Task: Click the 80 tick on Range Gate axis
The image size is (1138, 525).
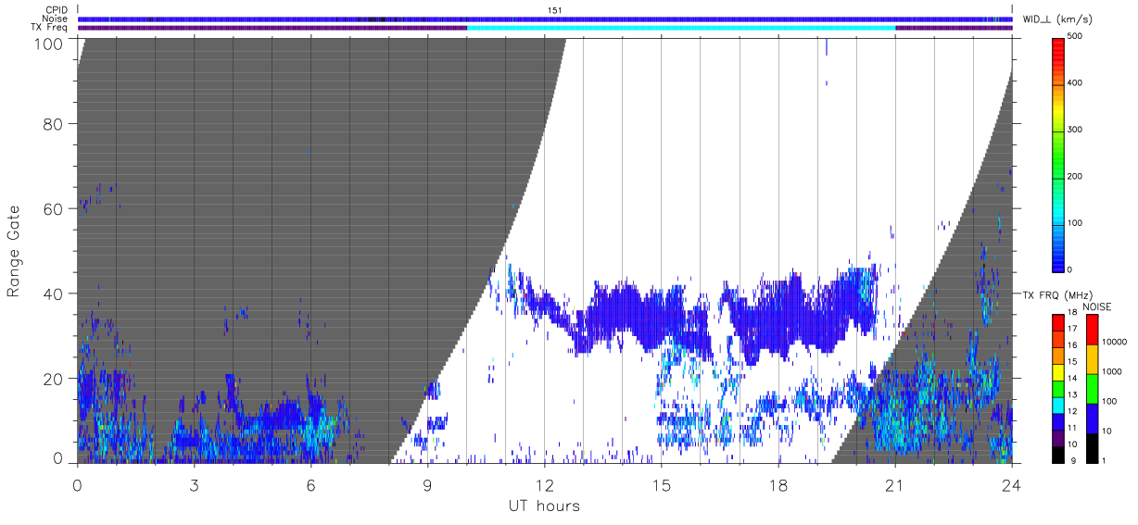Action: pyautogui.click(x=53, y=124)
